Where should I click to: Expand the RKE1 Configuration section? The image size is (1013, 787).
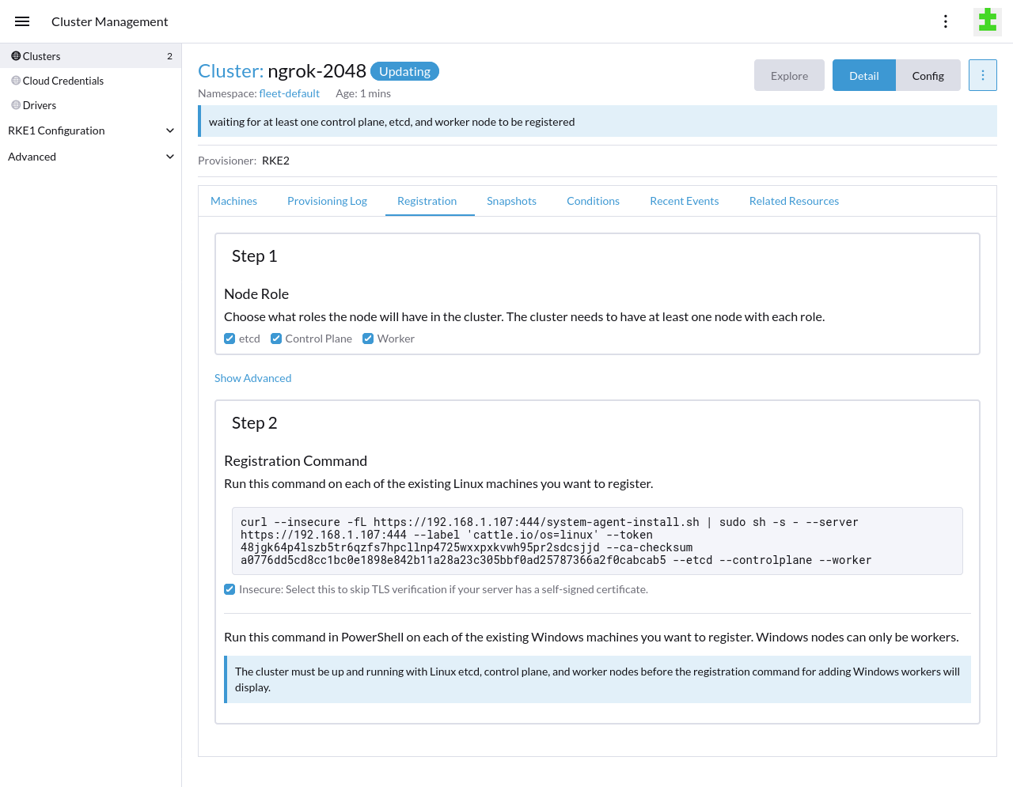(x=91, y=130)
